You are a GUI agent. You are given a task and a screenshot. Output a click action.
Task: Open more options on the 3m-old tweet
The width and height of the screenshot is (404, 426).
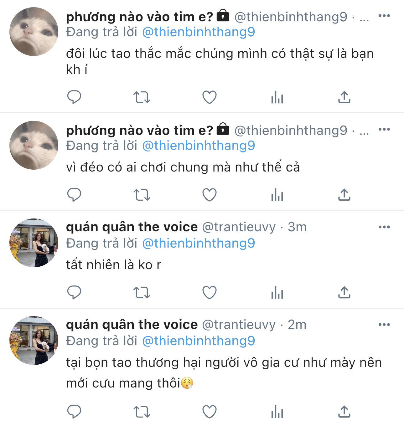(x=384, y=227)
